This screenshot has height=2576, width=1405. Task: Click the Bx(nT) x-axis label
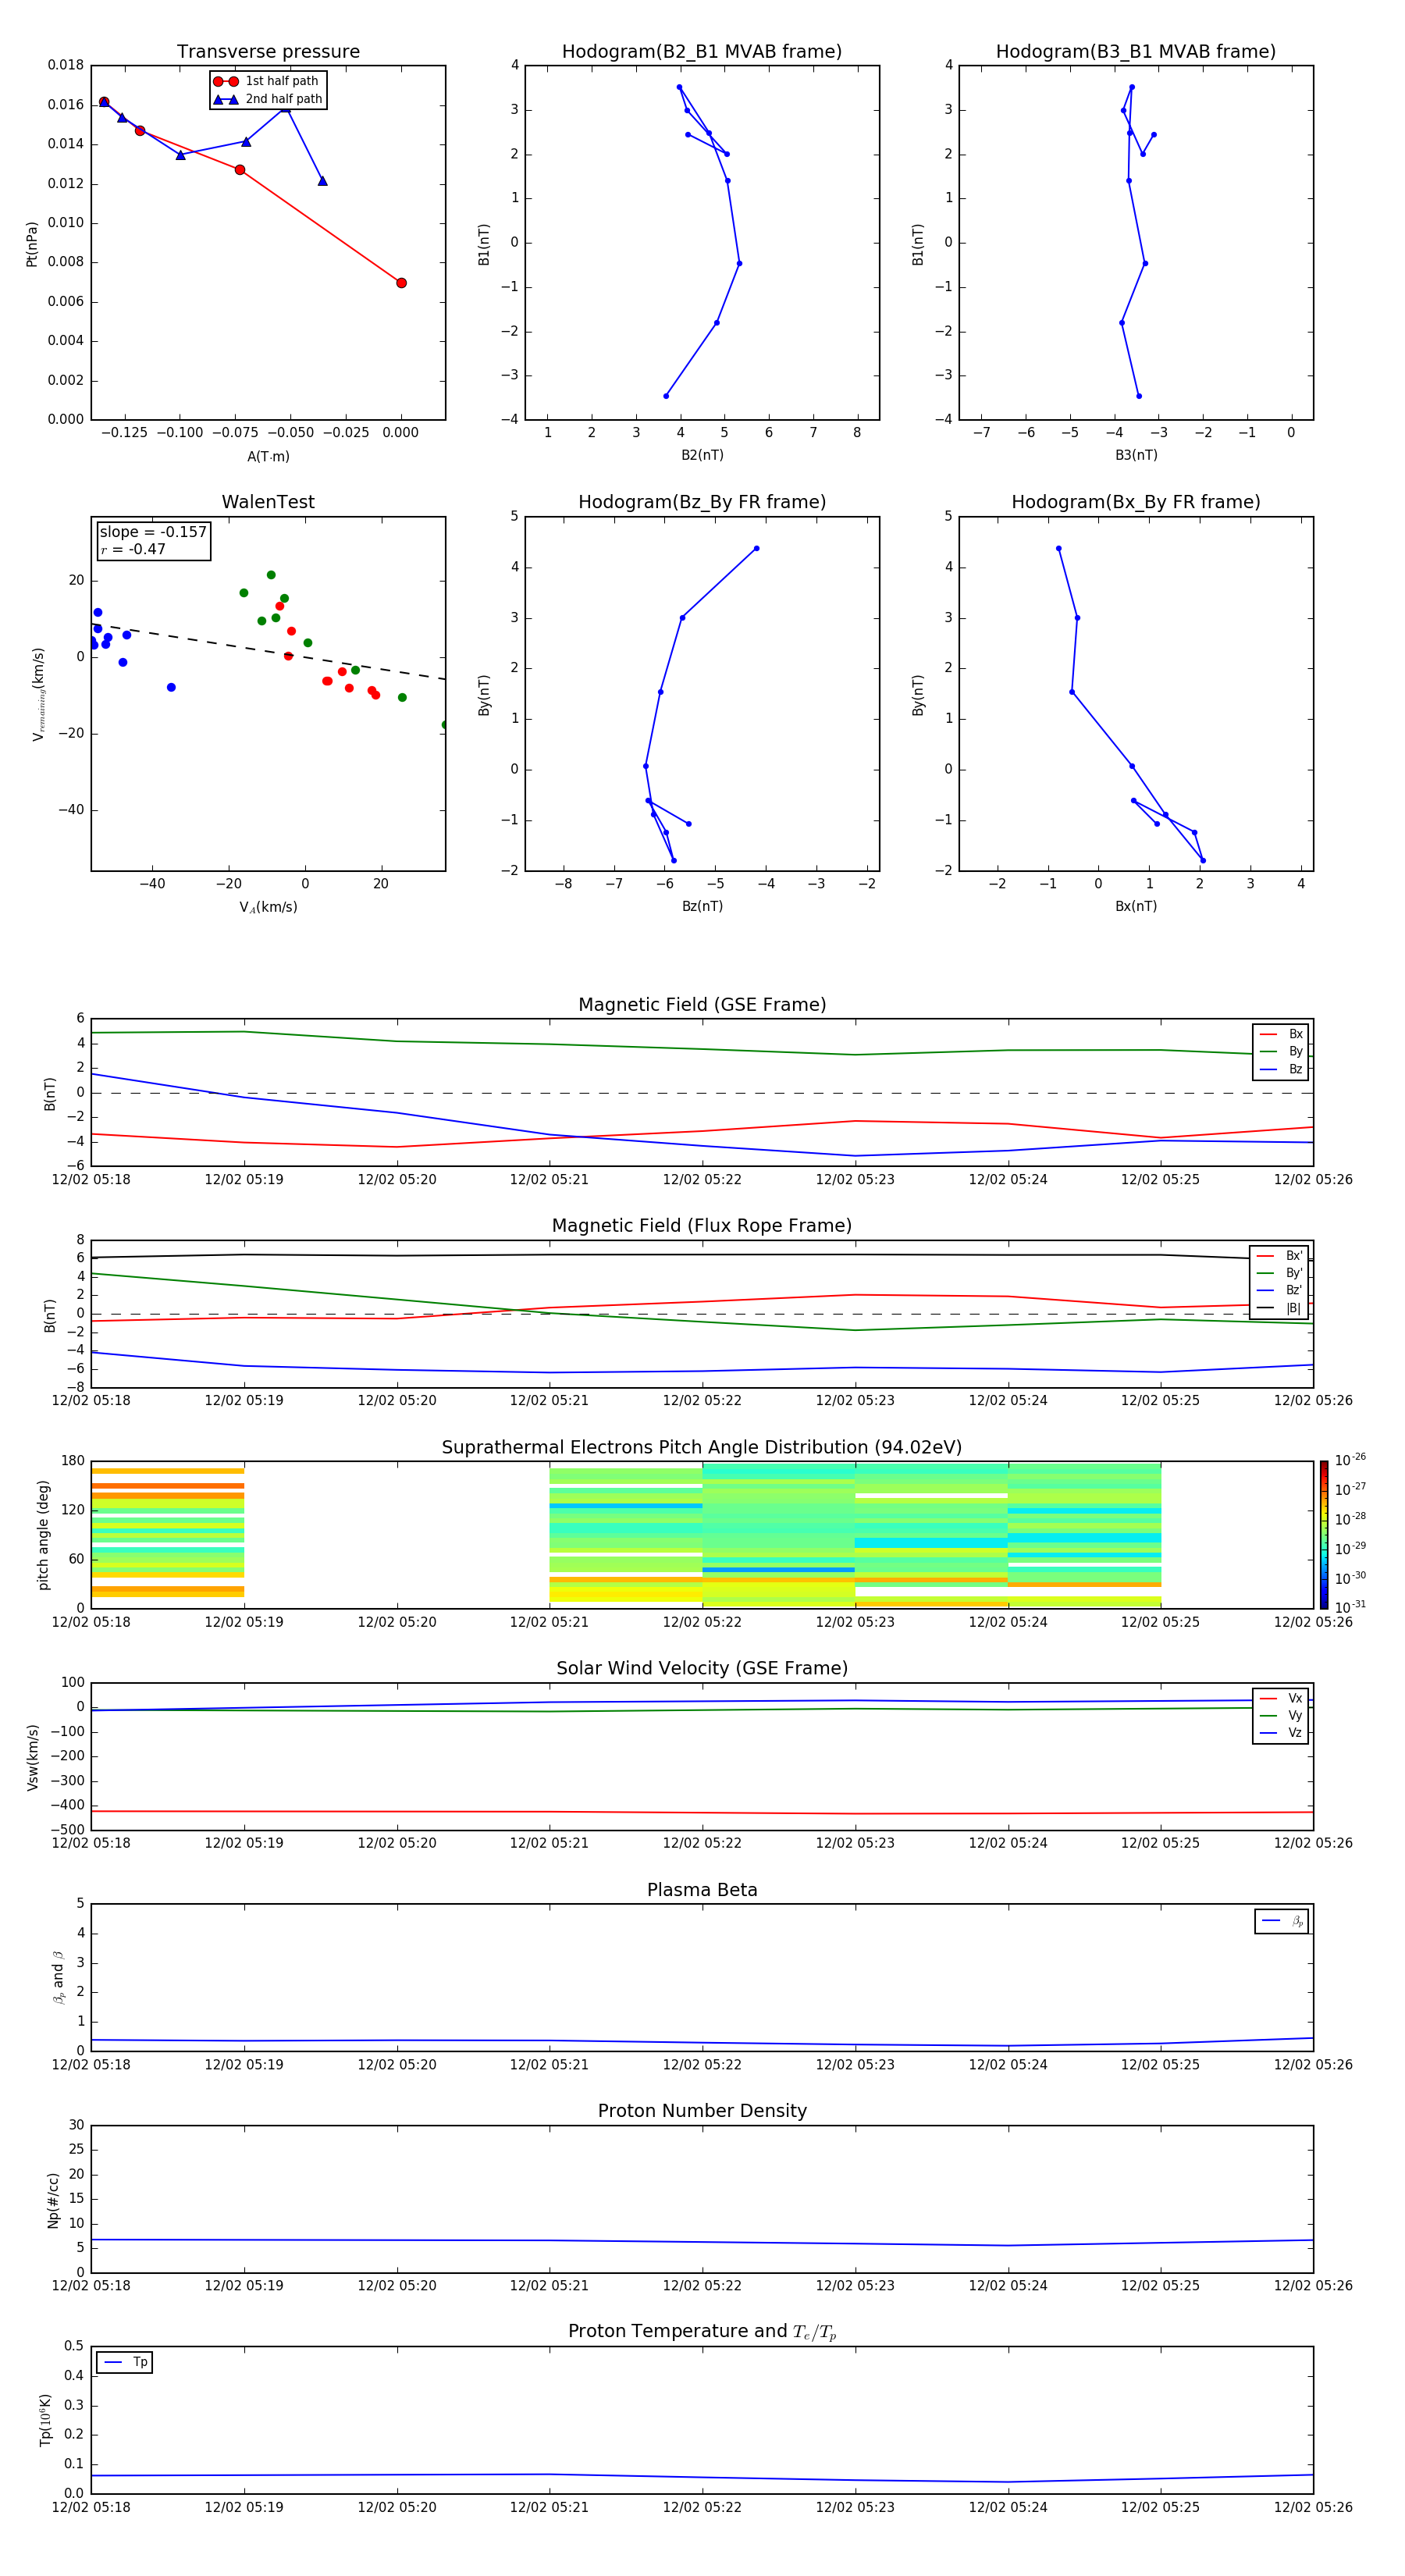point(1136,906)
